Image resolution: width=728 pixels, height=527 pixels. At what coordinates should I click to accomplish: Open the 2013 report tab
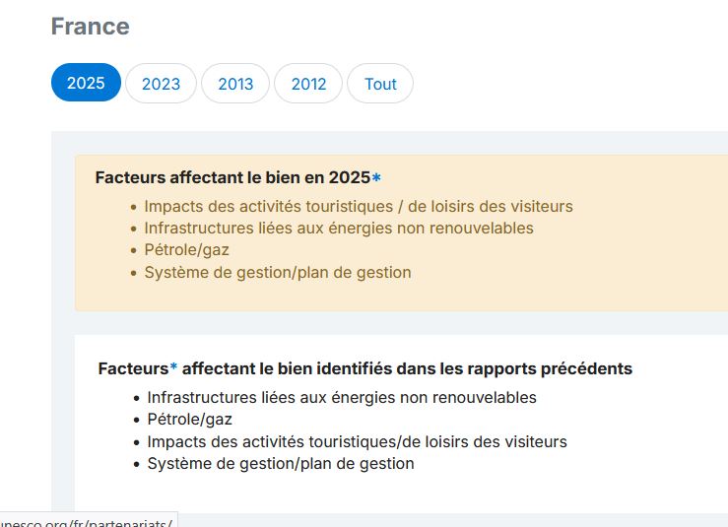click(235, 84)
